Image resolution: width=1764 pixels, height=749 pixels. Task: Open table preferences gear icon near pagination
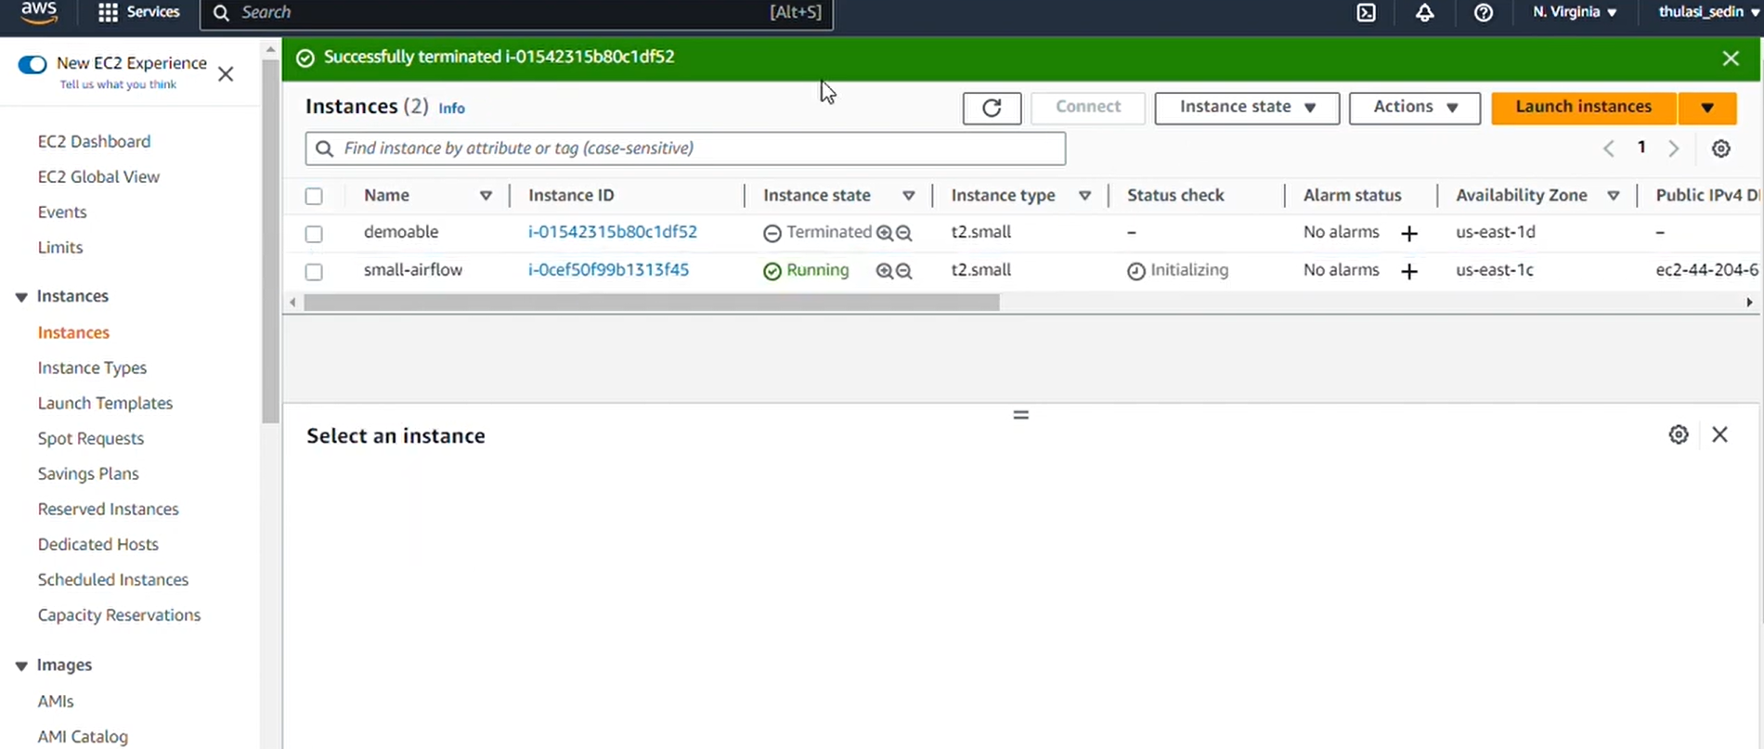1720,149
